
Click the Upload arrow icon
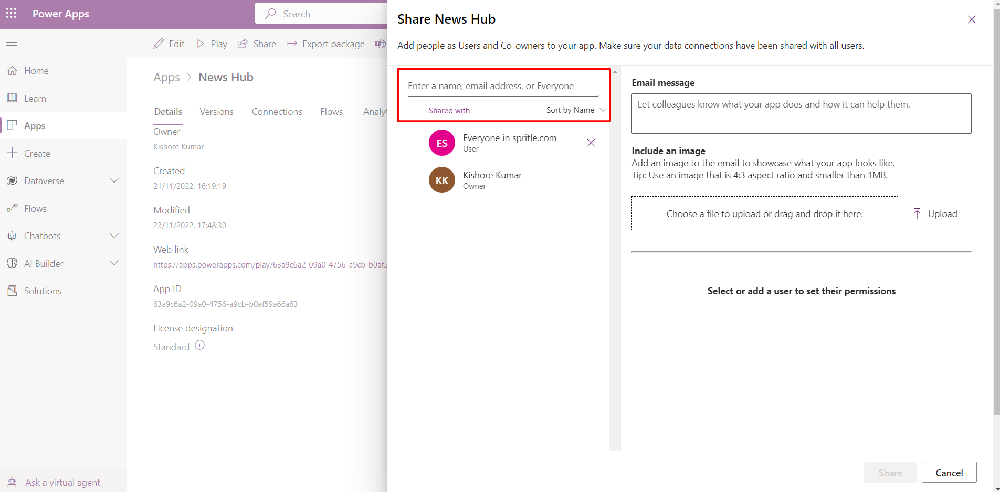[x=917, y=213]
